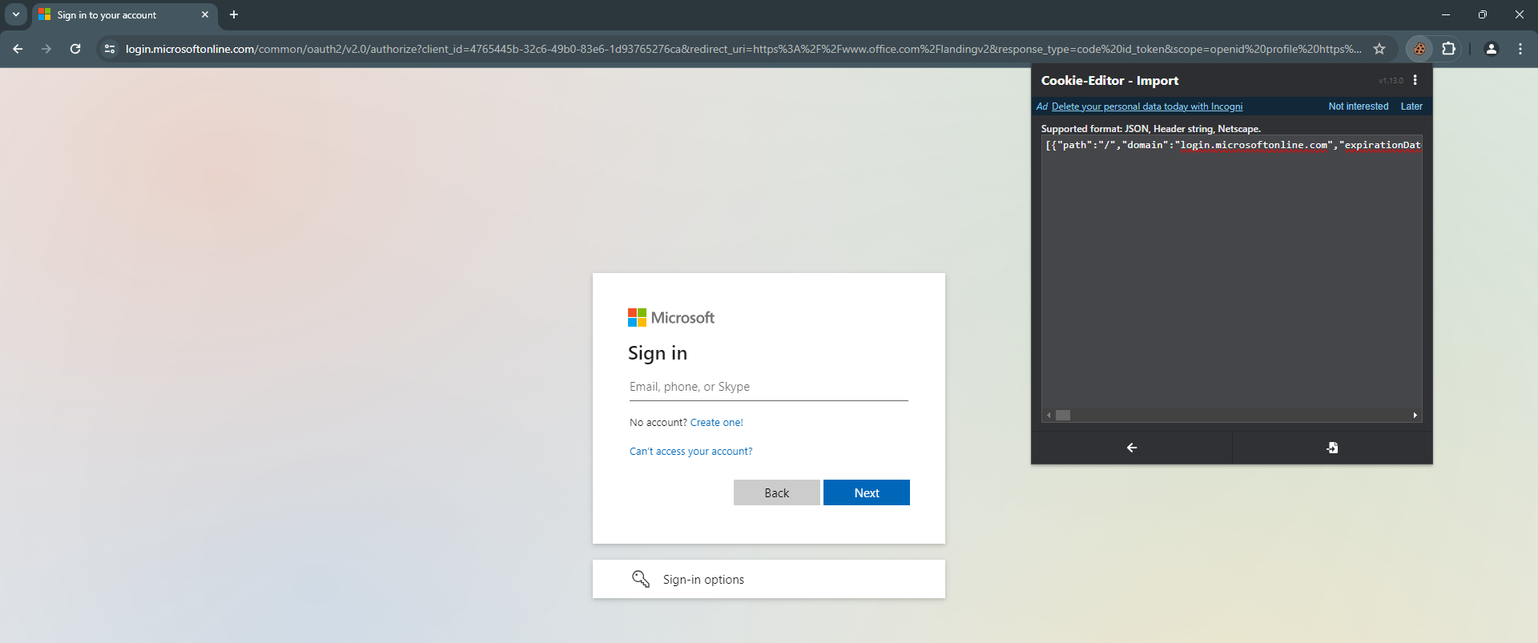The width and height of the screenshot is (1538, 643).
Task: Click the 'Sign in' heading
Action: coord(658,353)
